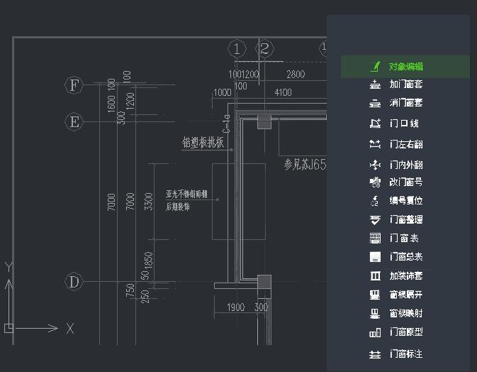Image resolution: width=477 pixels, height=372 pixels.
Task: Select axis bubble D in drawing
Action: [74, 282]
